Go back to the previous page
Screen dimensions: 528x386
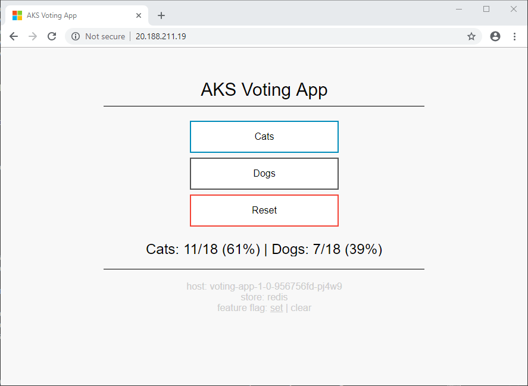coord(14,36)
